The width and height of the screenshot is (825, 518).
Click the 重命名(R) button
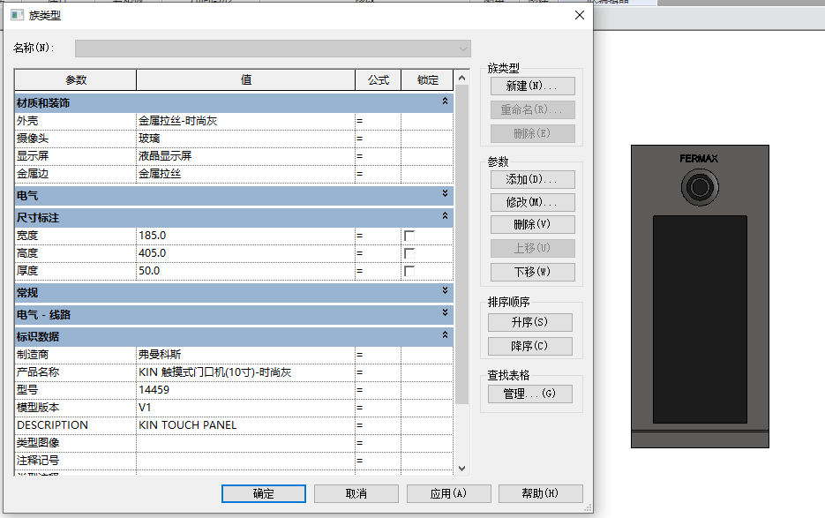(x=532, y=109)
